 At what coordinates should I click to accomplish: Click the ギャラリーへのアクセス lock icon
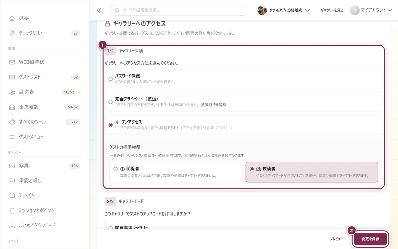pyautogui.click(x=108, y=24)
